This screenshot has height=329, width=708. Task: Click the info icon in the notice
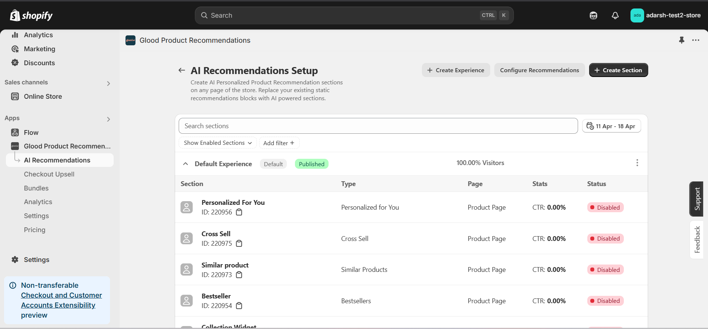[13, 286]
